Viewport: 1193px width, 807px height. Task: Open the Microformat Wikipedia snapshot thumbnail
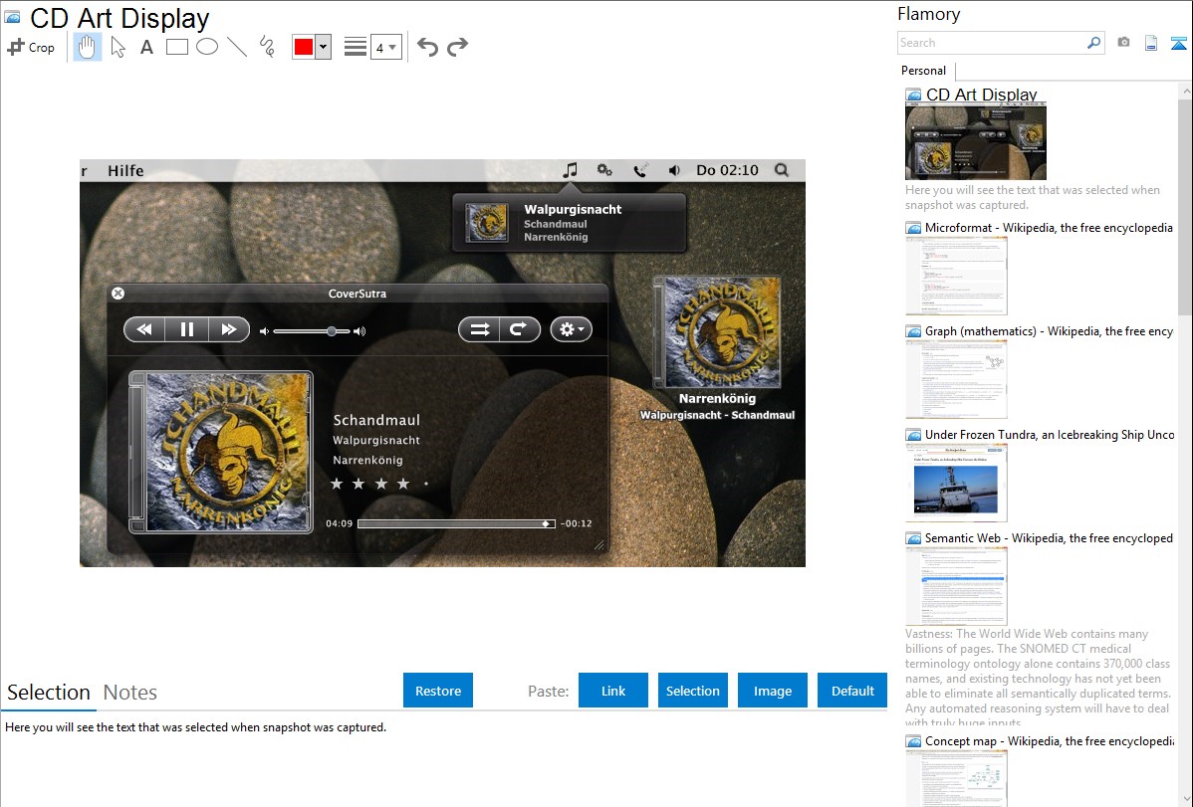click(956, 276)
